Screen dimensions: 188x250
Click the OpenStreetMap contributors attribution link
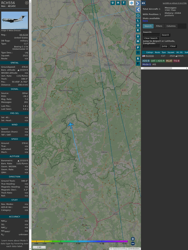click(125, 249)
